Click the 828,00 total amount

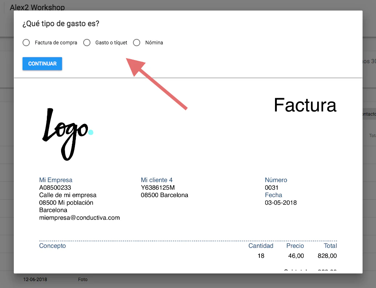click(x=327, y=256)
